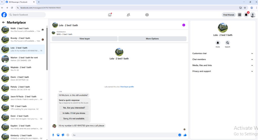Open a new browser tab
The image size is (258, 140).
coord(39,2)
